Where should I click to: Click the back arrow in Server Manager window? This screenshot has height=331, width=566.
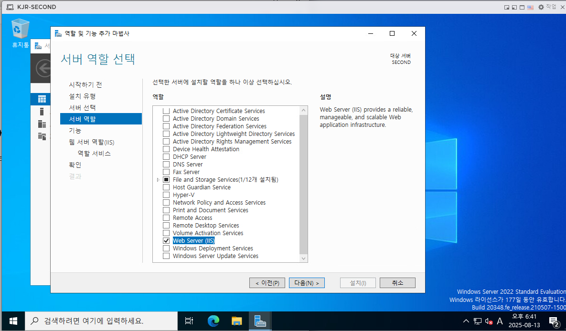coord(44,68)
